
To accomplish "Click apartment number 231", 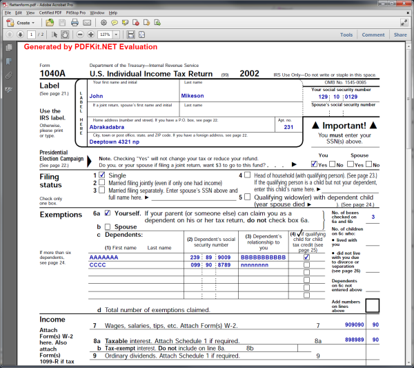I will point(288,127).
